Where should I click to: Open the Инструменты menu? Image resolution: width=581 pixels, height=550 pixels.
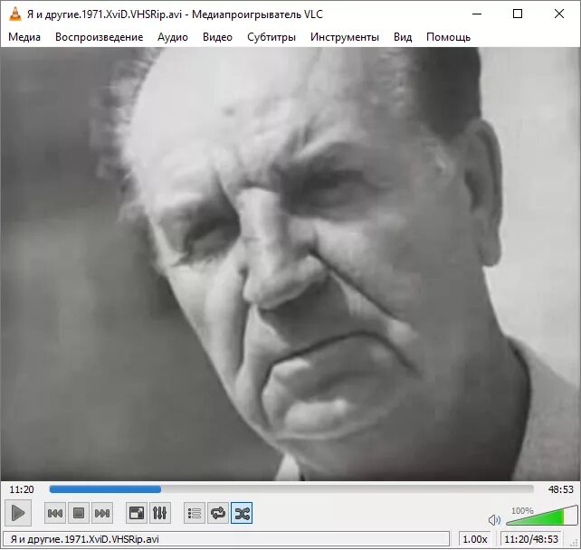coord(345,37)
